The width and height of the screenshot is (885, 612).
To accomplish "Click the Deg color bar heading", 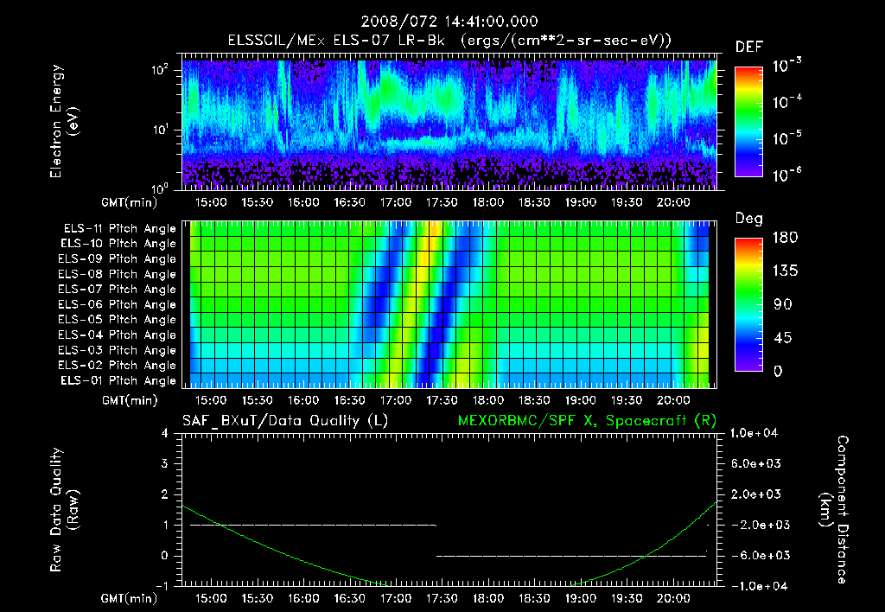I will click(749, 219).
